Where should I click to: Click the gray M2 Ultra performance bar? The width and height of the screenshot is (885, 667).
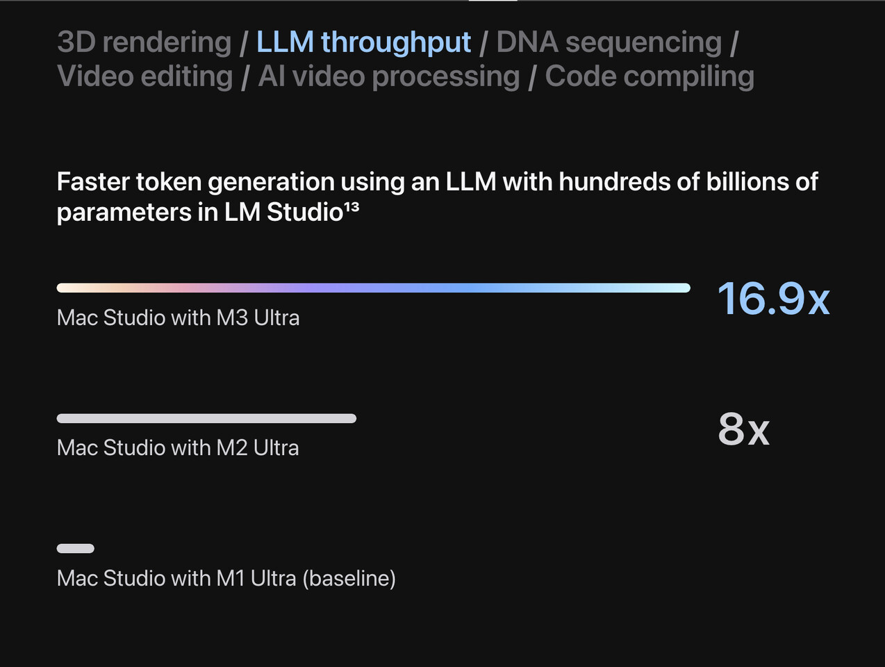[x=206, y=418]
